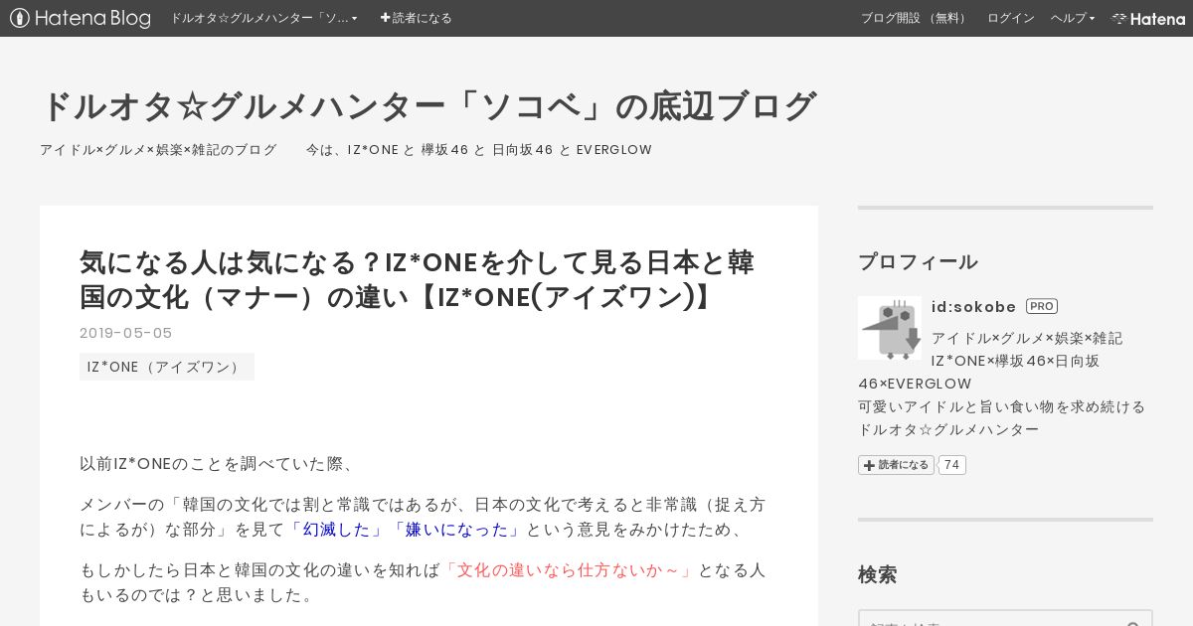The height and width of the screenshot is (626, 1193).
Task: Click the sokobe profile avatar image
Action: coord(890,328)
